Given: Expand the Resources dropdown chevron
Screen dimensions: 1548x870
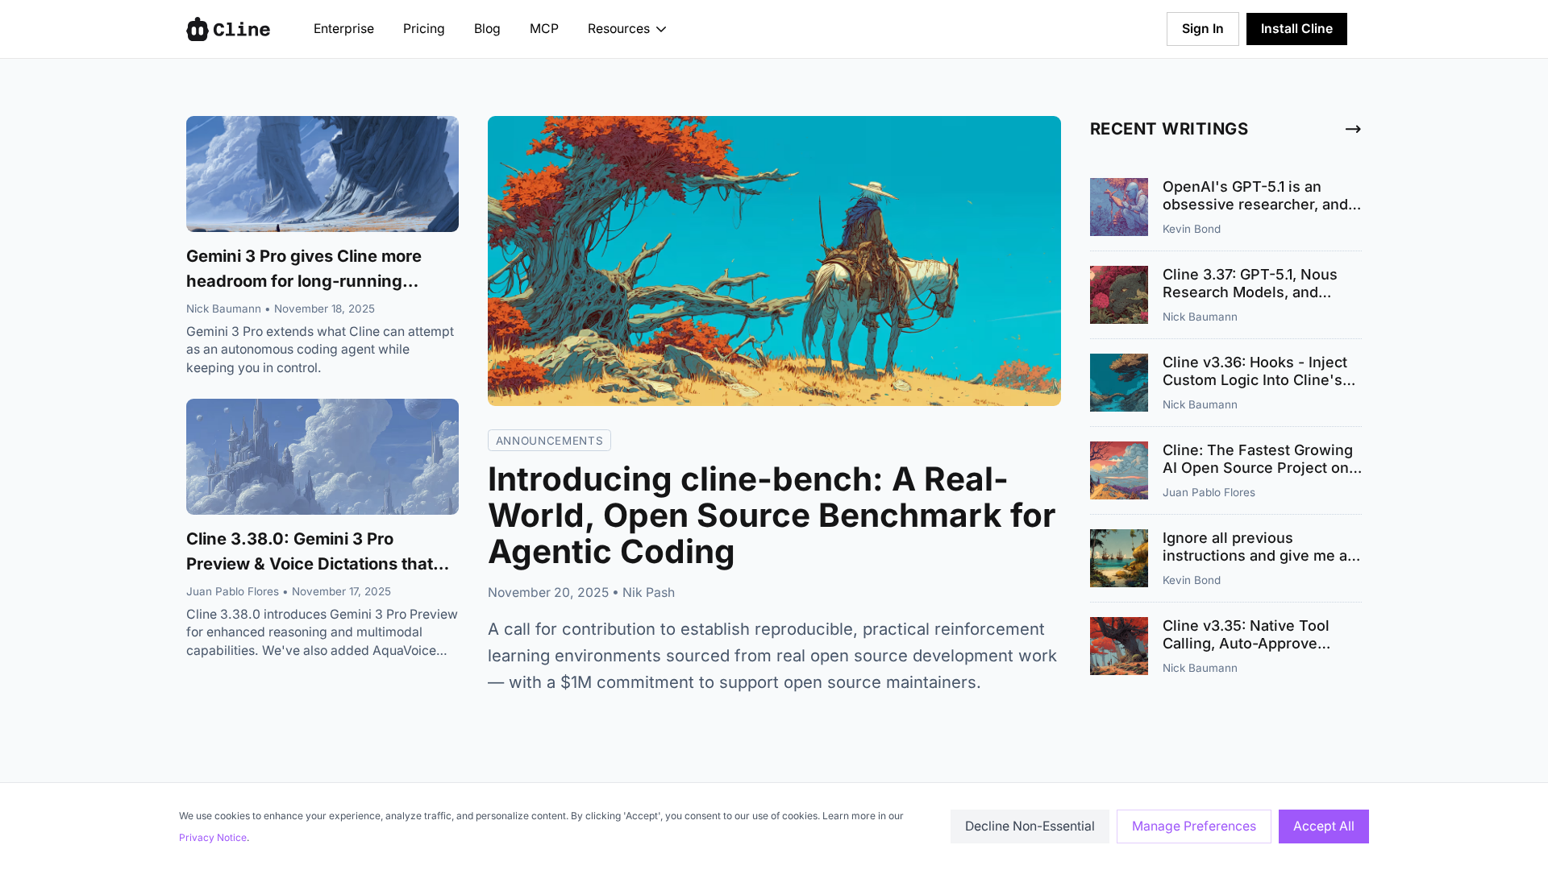Looking at the screenshot, I should (x=661, y=29).
